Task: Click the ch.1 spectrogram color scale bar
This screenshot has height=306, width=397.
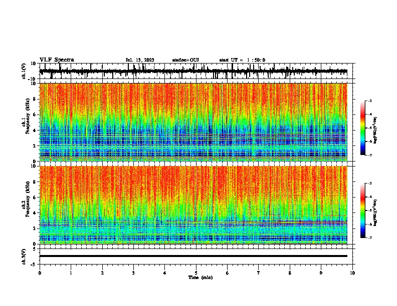Action: pyautogui.click(x=362, y=128)
